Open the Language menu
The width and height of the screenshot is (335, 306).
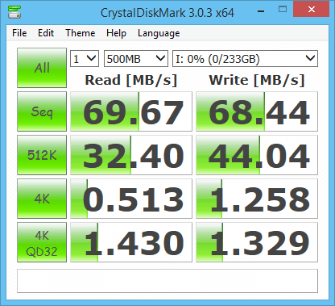[159, 33]
